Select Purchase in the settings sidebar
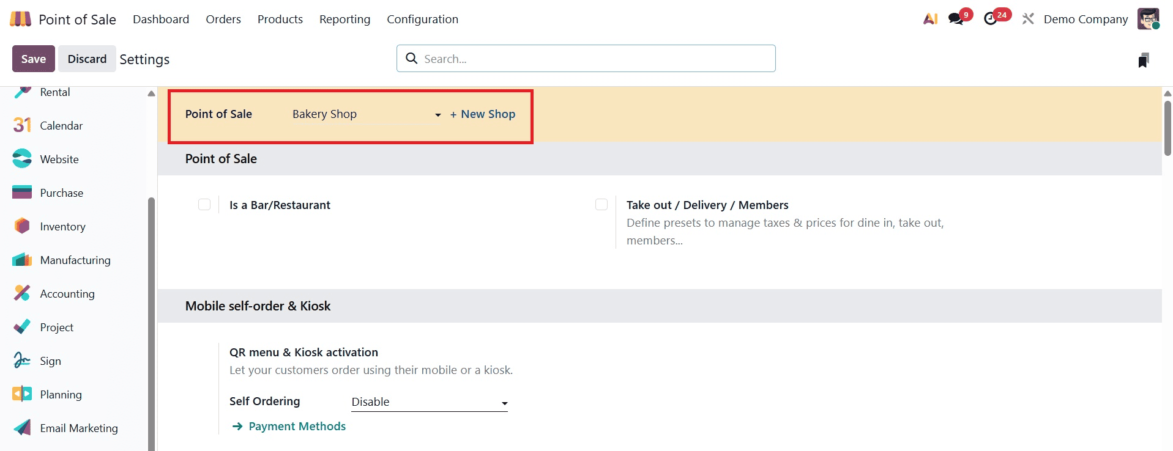The height and width of the screenshot is (451, 1173). click(62, 193)
